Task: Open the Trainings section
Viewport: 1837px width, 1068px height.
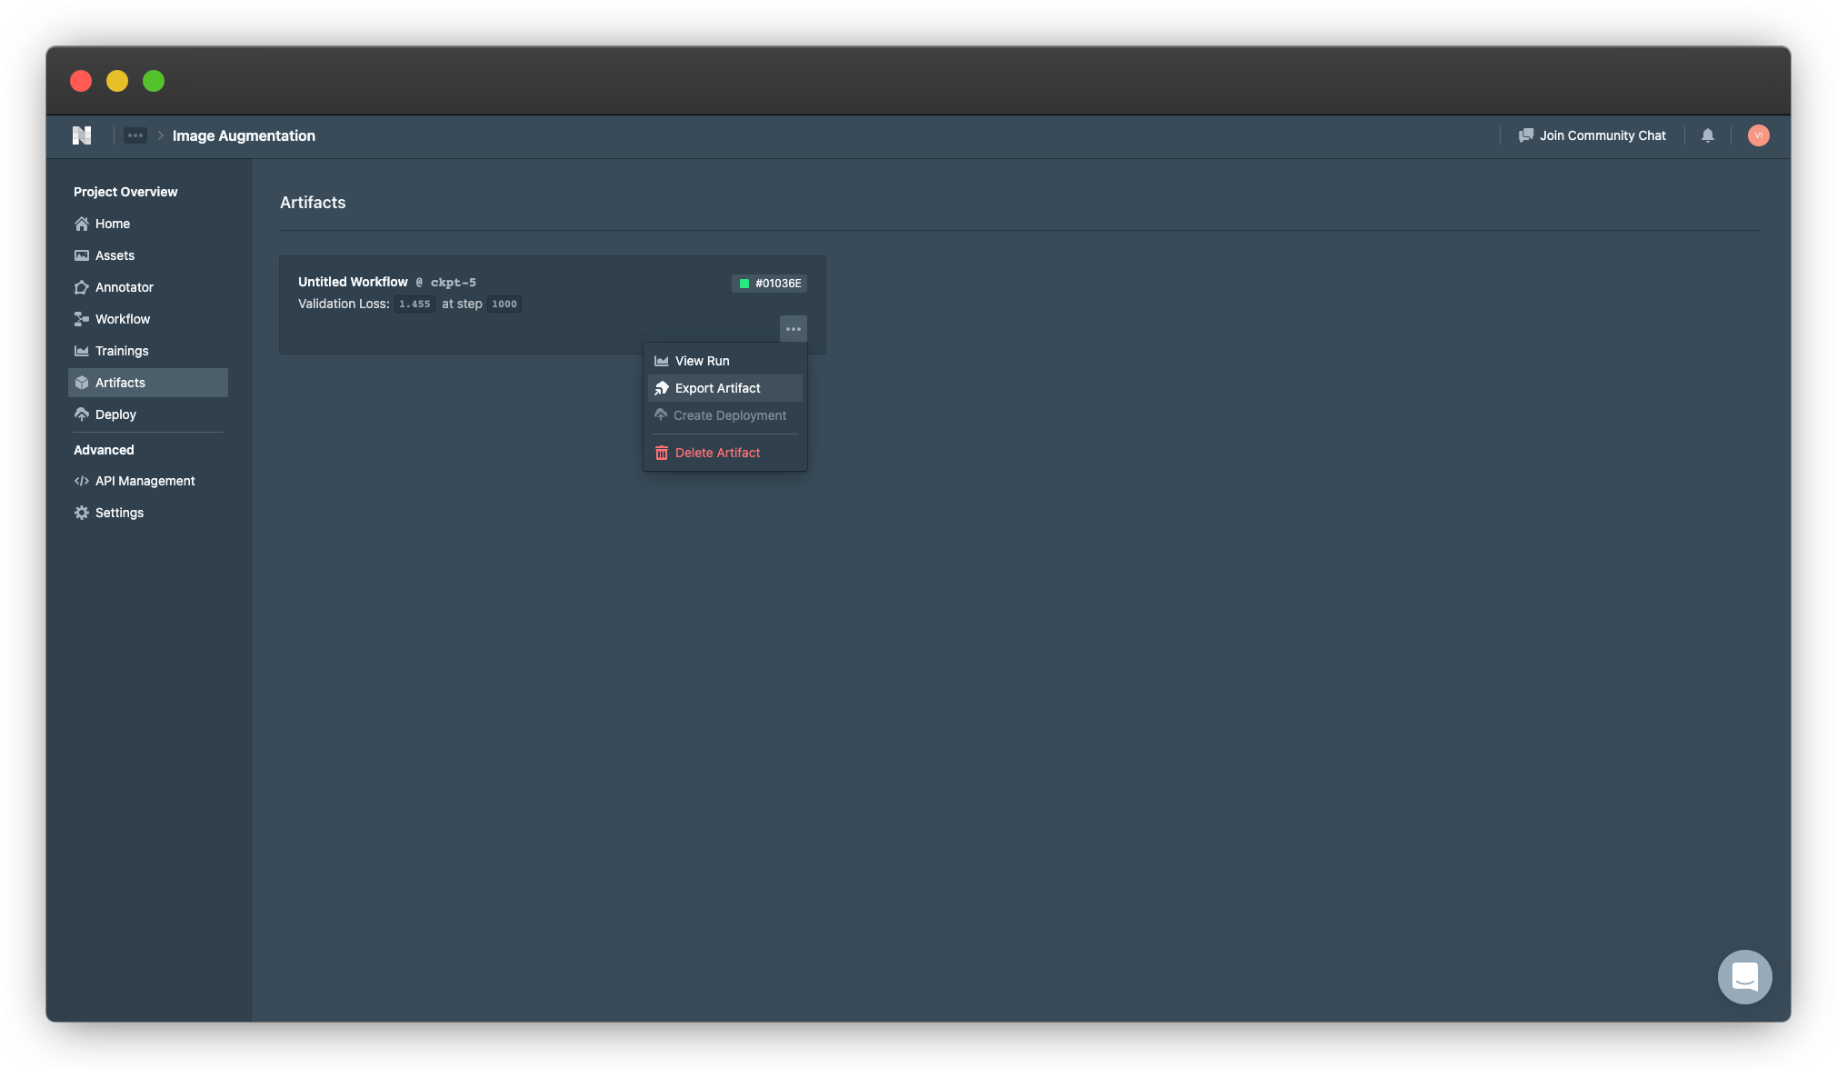Action: [x=148, y=351]
